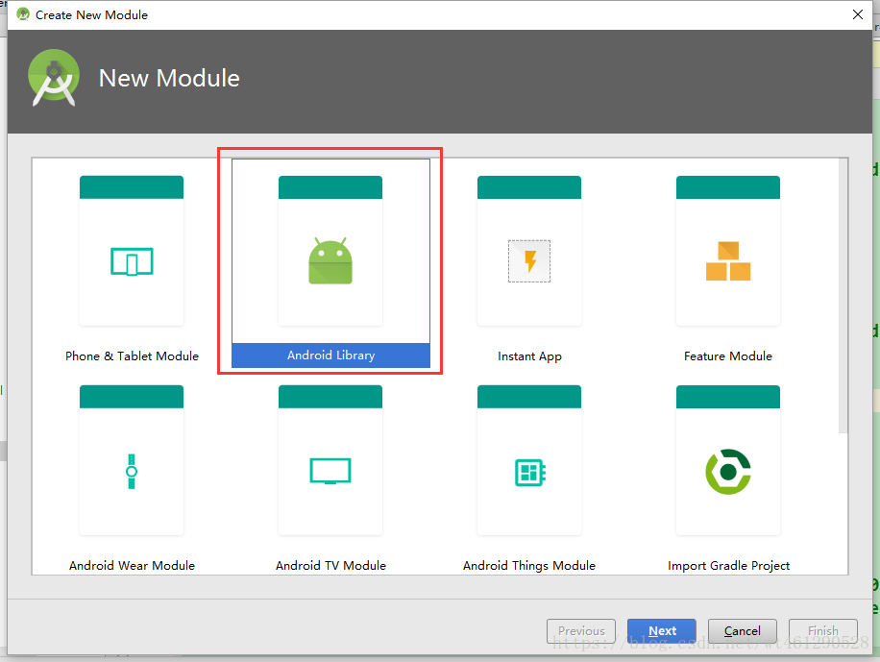Click the Import Gradle Project label
This screenshot has height=662, width=880.
728,565
